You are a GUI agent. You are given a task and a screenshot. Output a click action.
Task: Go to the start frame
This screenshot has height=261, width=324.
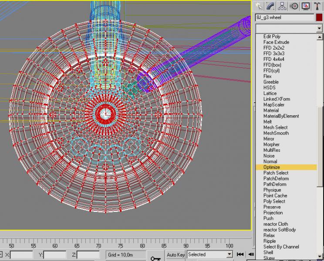tap(240, 254)
